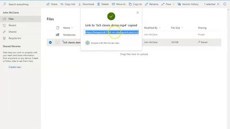Click the Notebooks folder icon

pos(57,35)
